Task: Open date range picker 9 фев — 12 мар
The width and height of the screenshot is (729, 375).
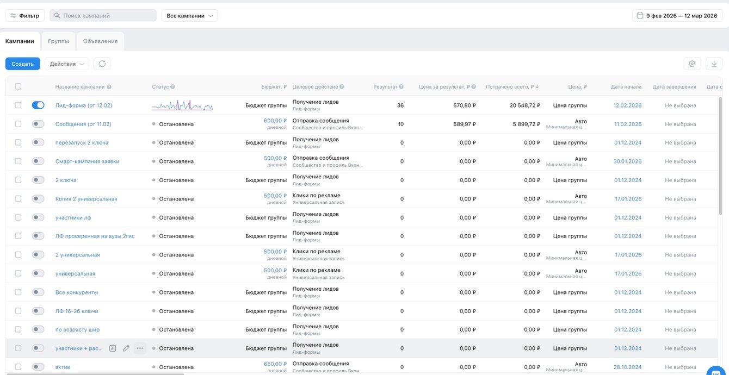Action: 677,16
